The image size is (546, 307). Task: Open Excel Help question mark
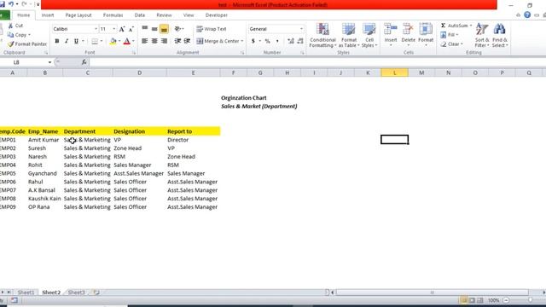(x=527, y=14)
